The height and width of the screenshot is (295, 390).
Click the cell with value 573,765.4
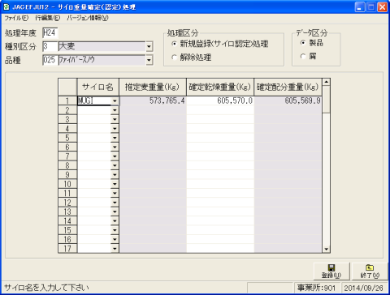[153, 101]
